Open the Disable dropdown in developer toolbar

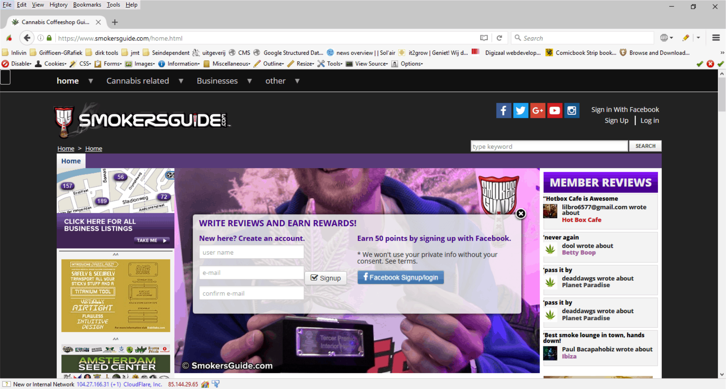pos(17,64)
